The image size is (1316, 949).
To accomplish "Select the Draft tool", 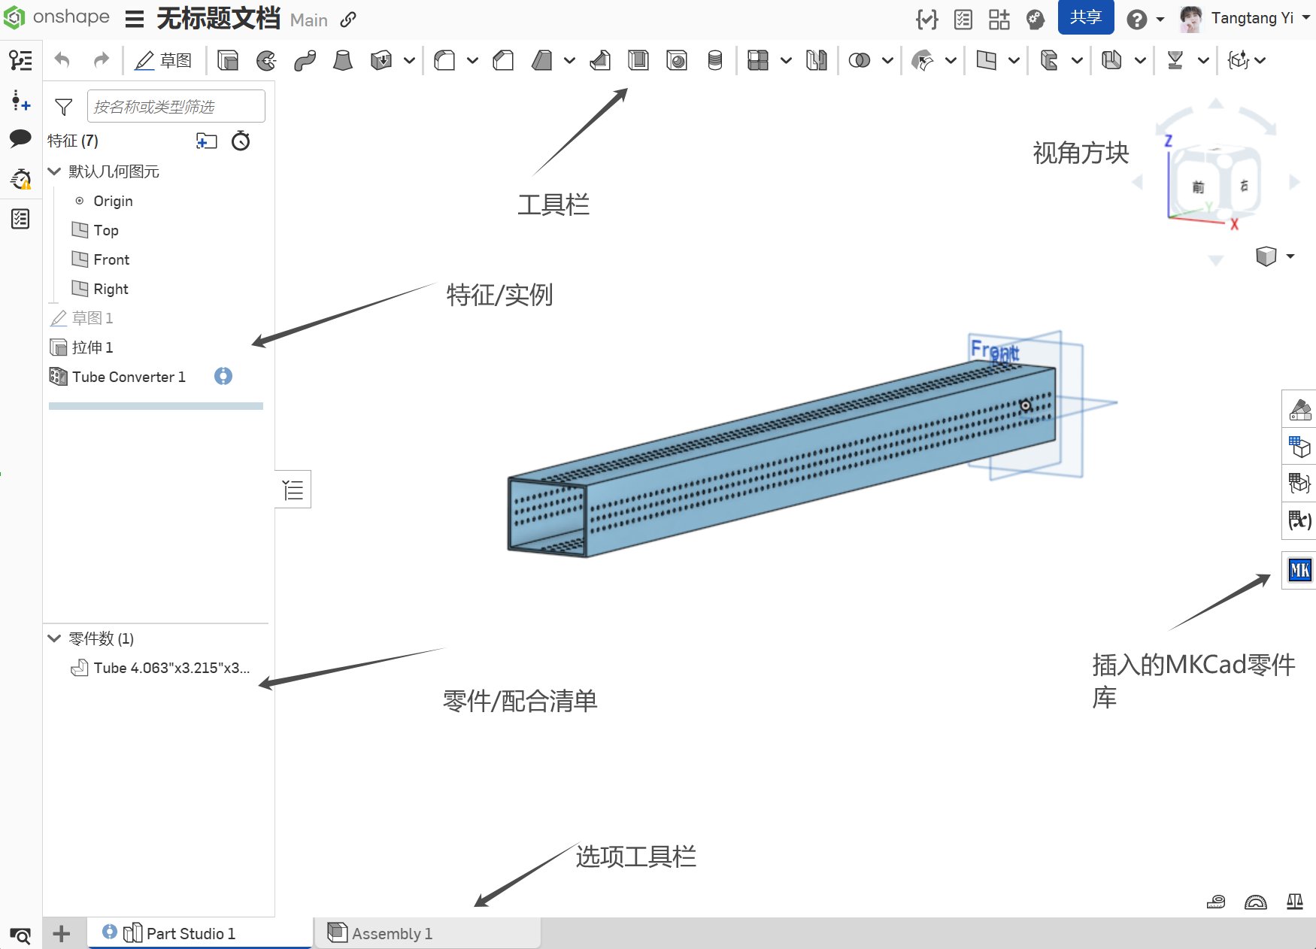I will 541,60.
